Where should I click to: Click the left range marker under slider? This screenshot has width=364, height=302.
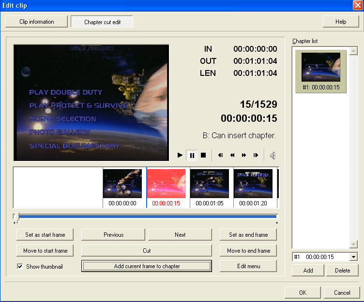coord(15,223)
